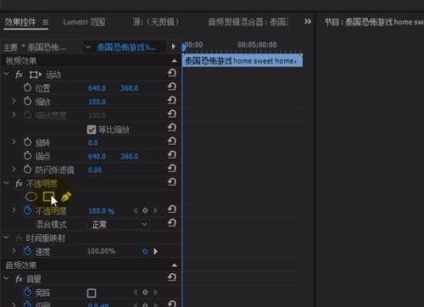Viewport: 424px width, 307px height.
Task: Switch to the Lumetri 范围 tab
Action: click(x=84, y=22)
